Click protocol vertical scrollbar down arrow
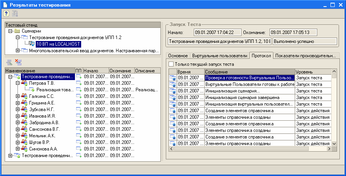This screenshot has width=346, height=176. [x=334, y=144]
